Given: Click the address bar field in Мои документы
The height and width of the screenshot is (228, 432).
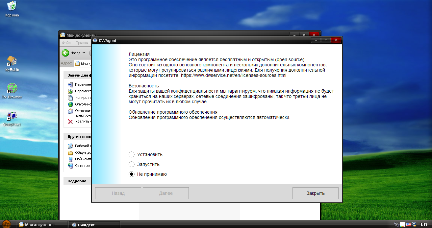Looking at the screenshot, I should (x=83, y=64).
